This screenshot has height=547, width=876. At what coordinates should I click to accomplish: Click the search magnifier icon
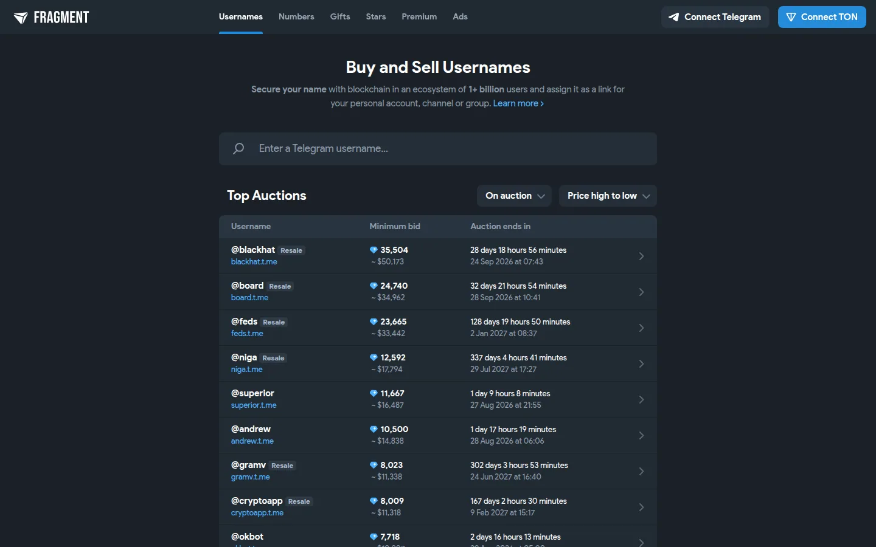click(x=238, y=148)
